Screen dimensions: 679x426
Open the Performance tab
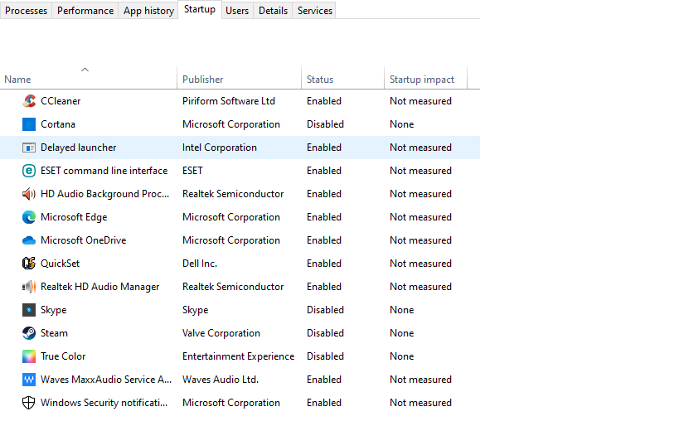click(x=85, y=11)
